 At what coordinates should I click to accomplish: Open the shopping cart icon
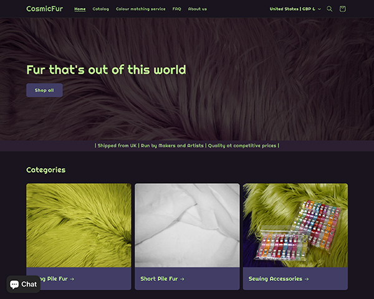pos(342,9)
